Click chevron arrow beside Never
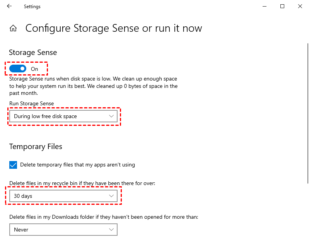Screen dimensions: 309x247 [x=111, y=230]
